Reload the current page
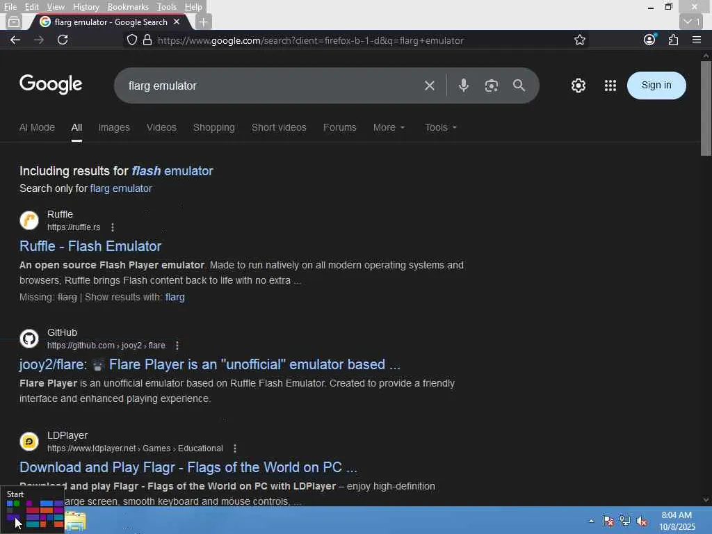This screenshot has width=712, height=534. point(63,40)
